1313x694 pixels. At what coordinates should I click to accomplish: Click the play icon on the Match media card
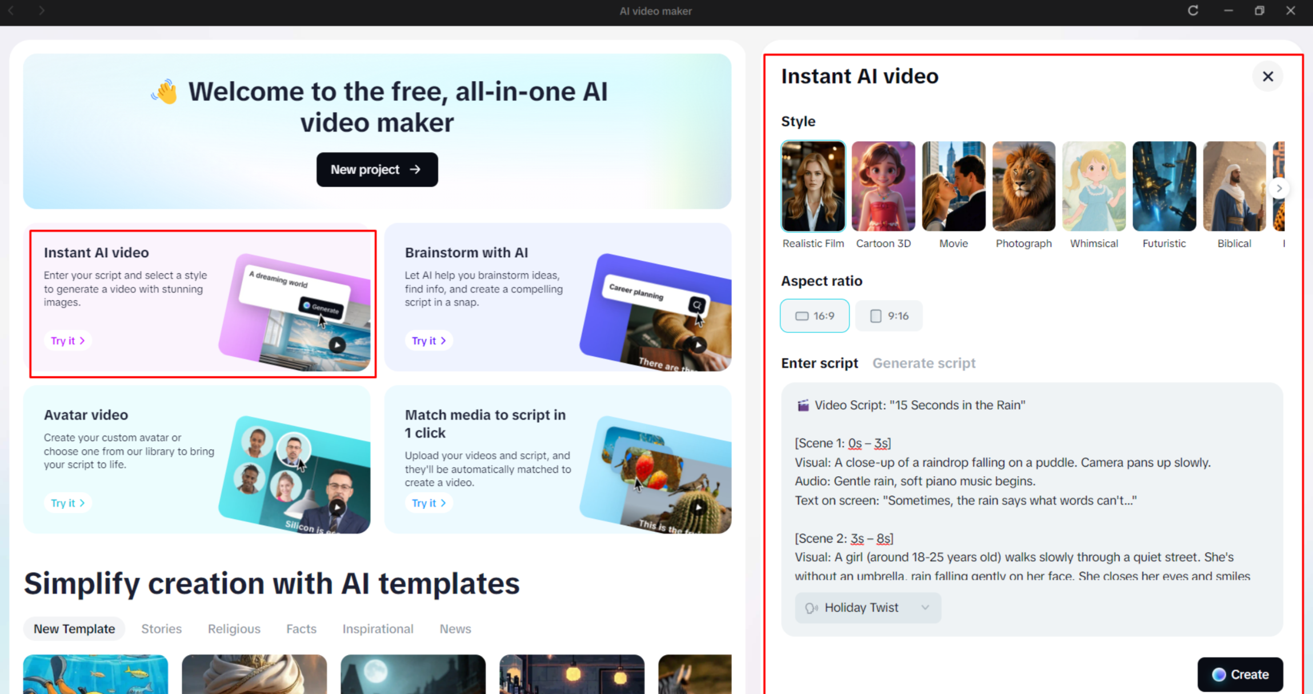698,506
